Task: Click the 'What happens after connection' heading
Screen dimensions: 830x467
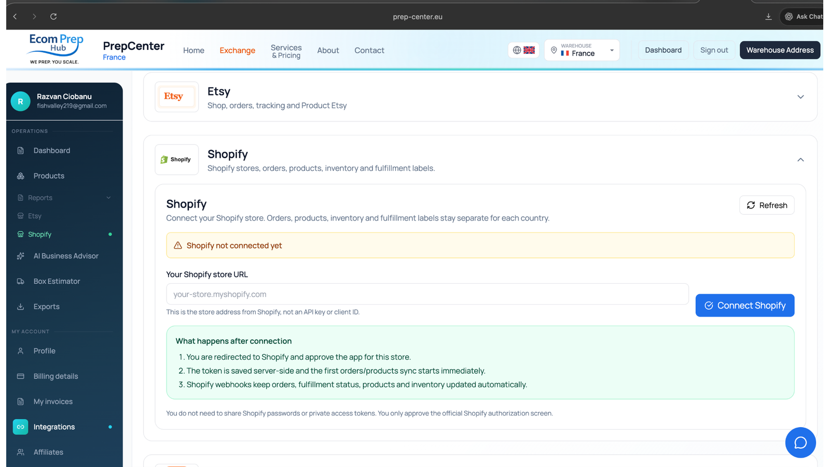Action: 233,341
